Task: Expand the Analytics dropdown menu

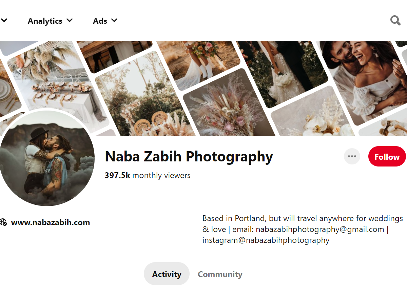Action: point(50,21)
